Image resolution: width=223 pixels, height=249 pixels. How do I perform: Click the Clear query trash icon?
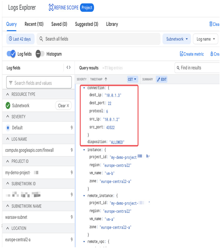pyautogui.click(x=211, y=24)
